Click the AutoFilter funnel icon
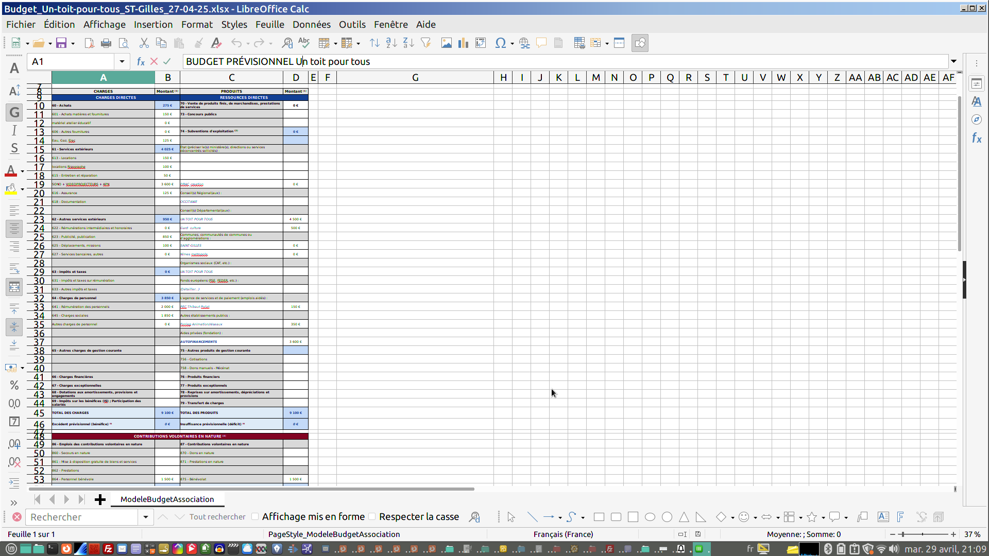The height and width of the screenshot is (556, 989). pyautogui.click(x=426, y=43)
